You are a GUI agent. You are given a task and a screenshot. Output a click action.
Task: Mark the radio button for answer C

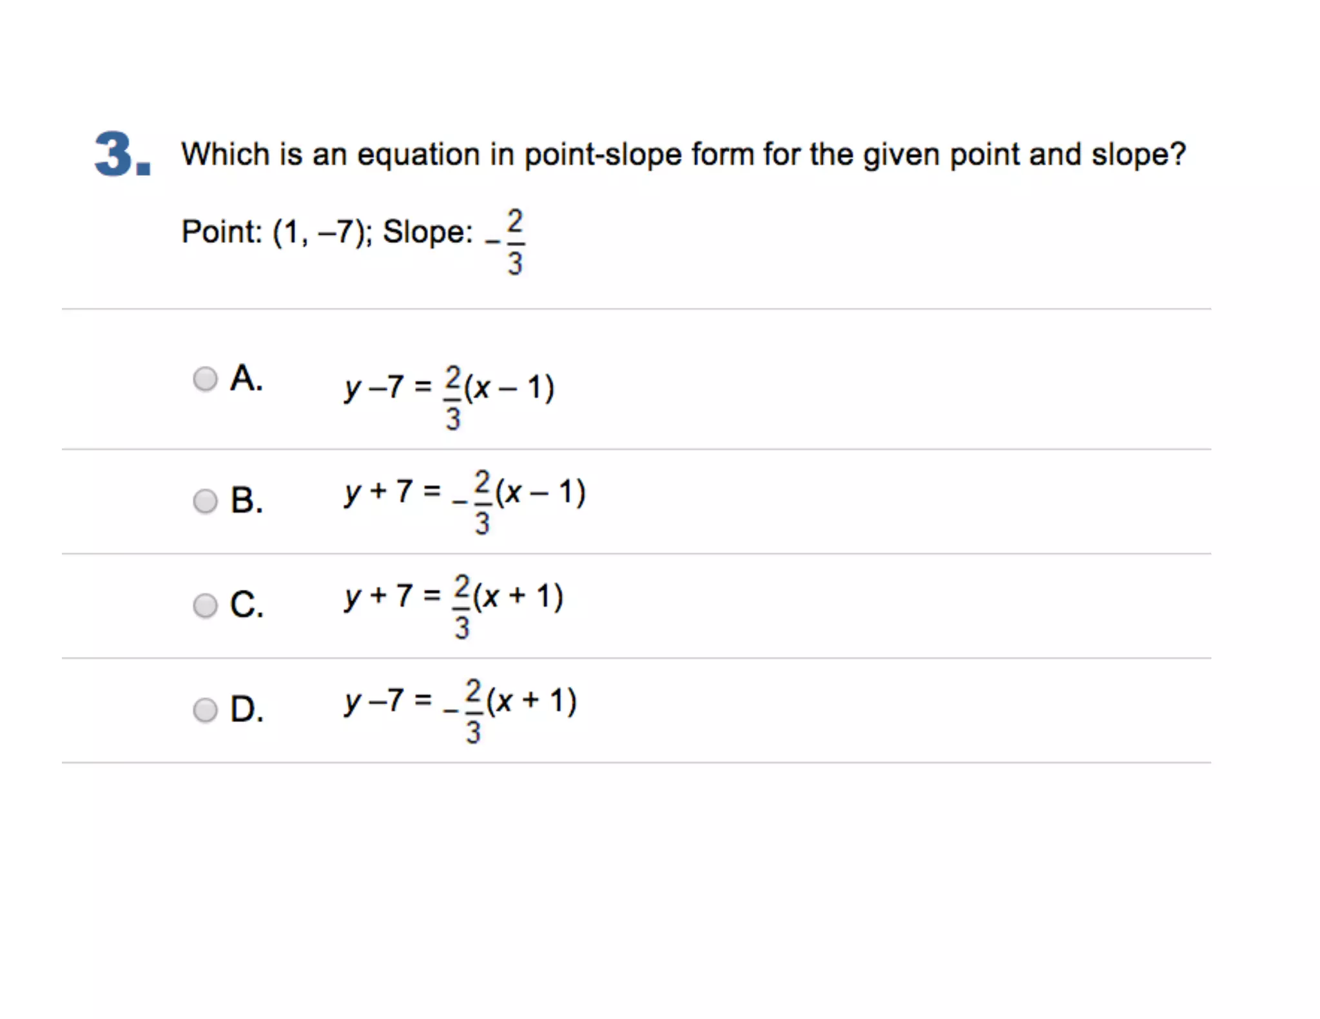pyautogui.click(x=206, y=605)
